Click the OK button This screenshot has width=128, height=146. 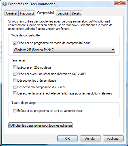coord(67,139)
